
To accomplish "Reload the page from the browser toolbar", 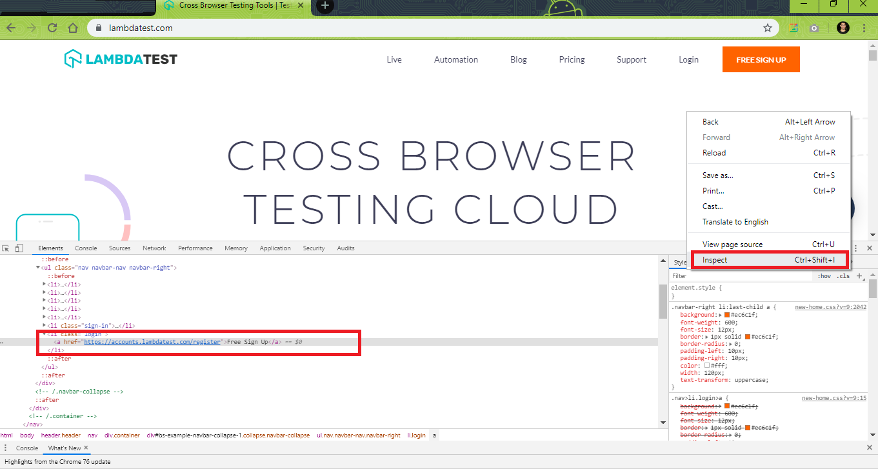I will tap(53, 28).
